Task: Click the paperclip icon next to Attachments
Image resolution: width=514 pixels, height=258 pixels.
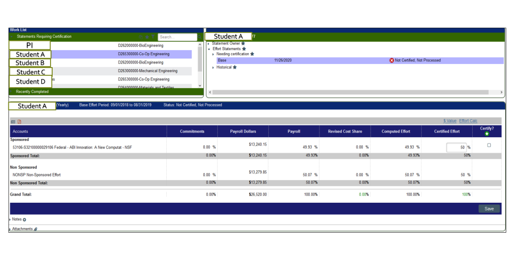Action: pos(36,229)
